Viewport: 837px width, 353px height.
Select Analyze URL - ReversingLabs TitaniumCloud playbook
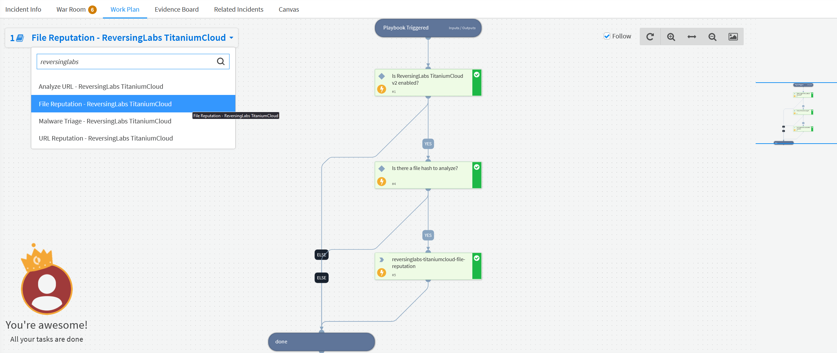click(133, 86)
